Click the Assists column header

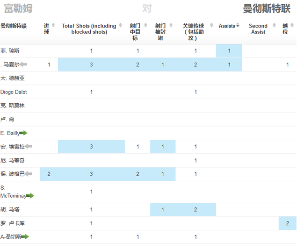[x=227, y=26]
